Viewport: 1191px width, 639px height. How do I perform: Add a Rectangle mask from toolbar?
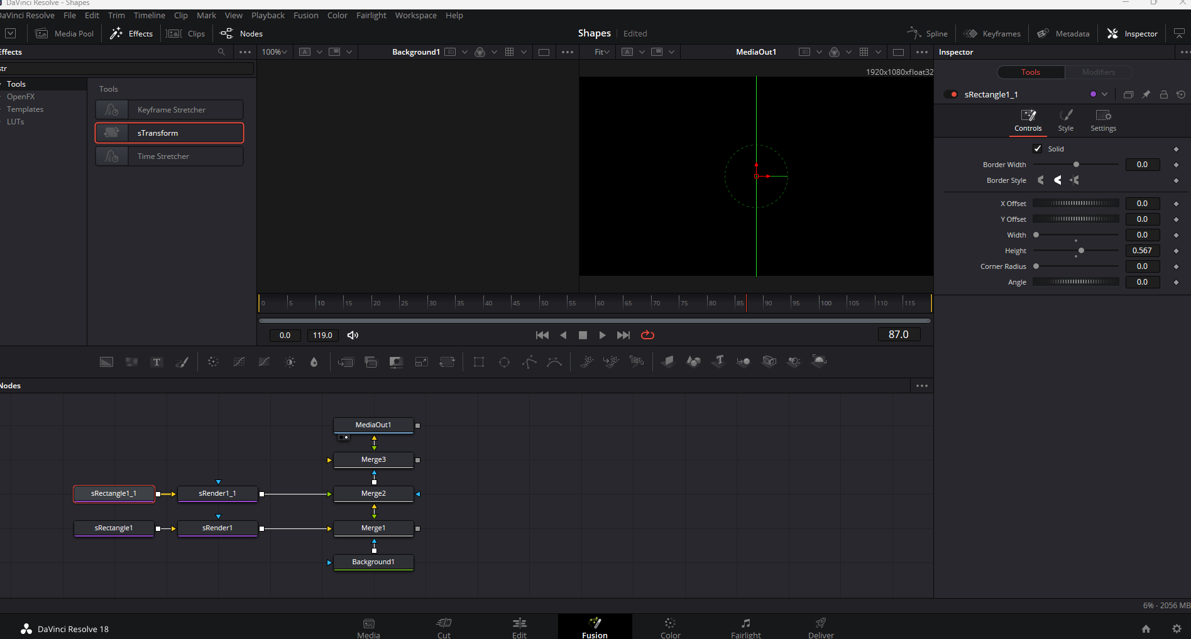coord(479,362)
